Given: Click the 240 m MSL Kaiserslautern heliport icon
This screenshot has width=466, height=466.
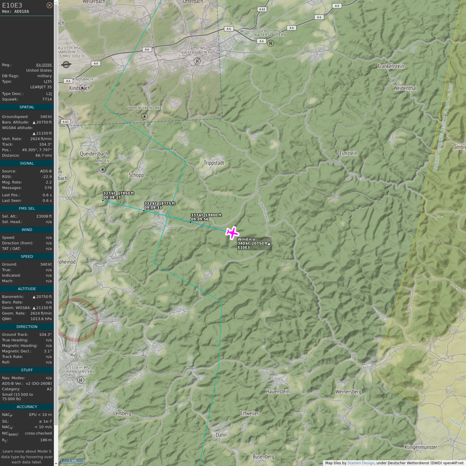Looking at the screenshot, I should 197,61.
